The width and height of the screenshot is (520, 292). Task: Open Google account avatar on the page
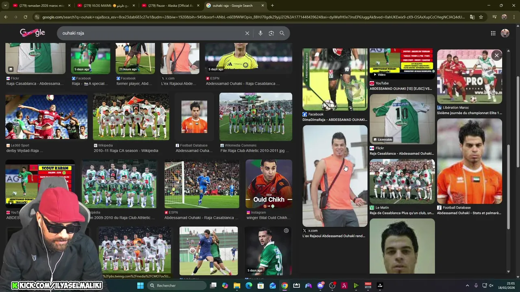click(x=505, y=33)
